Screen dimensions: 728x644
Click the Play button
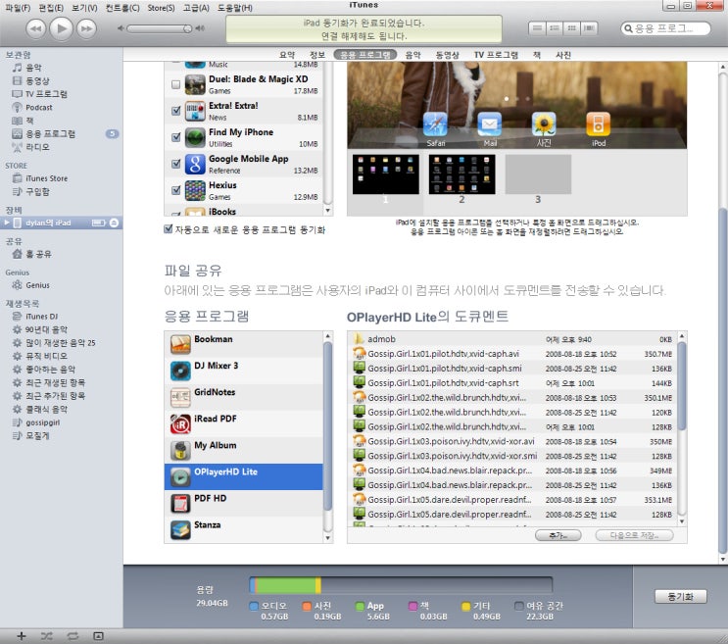(x=61, y=28)
